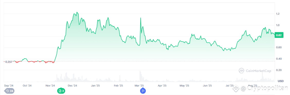Screen dimensions: 290x95
Task: Click the 0.60 price axis label
Action: click(278, 47)
